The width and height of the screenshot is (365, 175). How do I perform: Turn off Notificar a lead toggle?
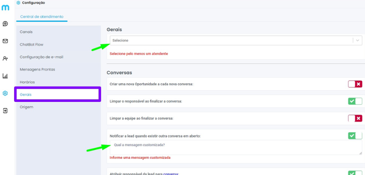(x=355, y=136)
